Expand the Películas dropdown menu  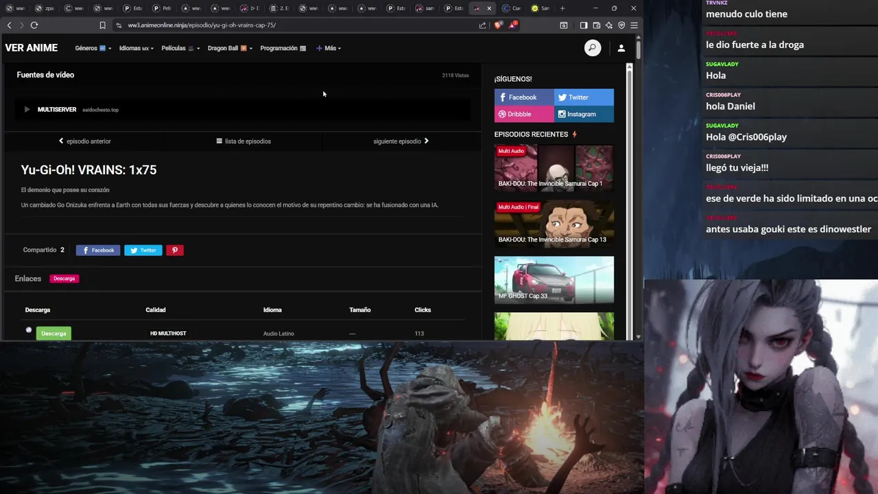181,48
